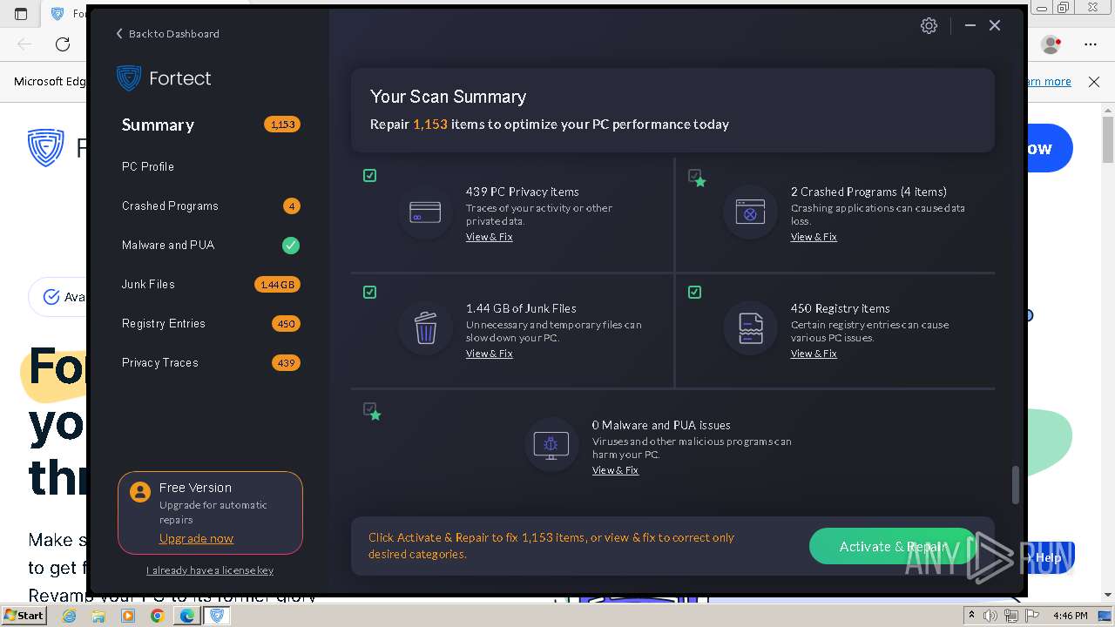The width and height of the screenshot is (1115, 627).
Task: Toggle the Crashed Programs premium checkbox
Action: click(695, 177)
